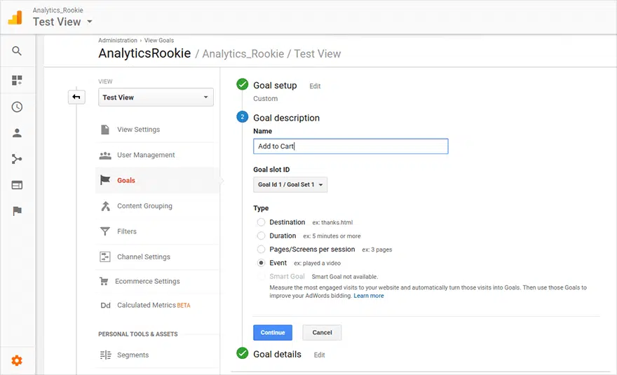Open the Audience person icon
The height and width of the screenshot is (375, 617).
[17, 133]
